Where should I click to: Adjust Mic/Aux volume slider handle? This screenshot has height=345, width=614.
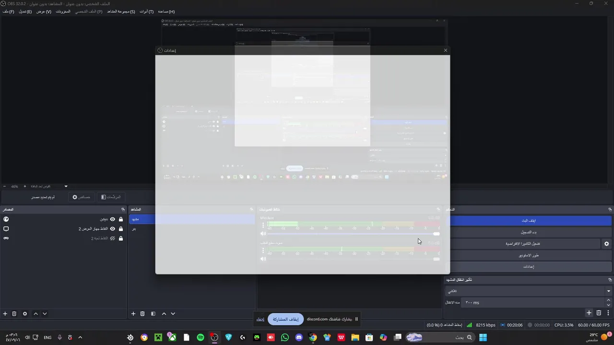tap(436, 234)
